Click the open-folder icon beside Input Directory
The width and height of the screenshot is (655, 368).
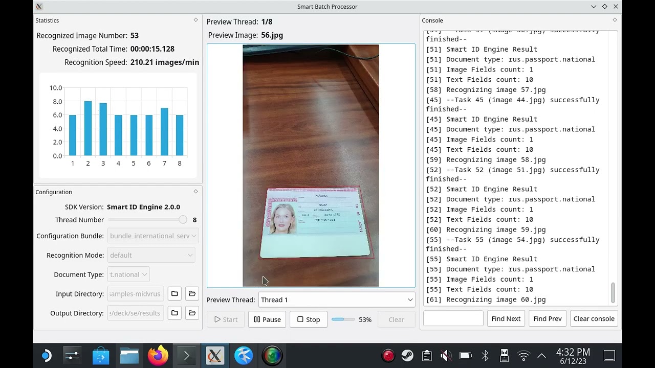tap(192, 294)
